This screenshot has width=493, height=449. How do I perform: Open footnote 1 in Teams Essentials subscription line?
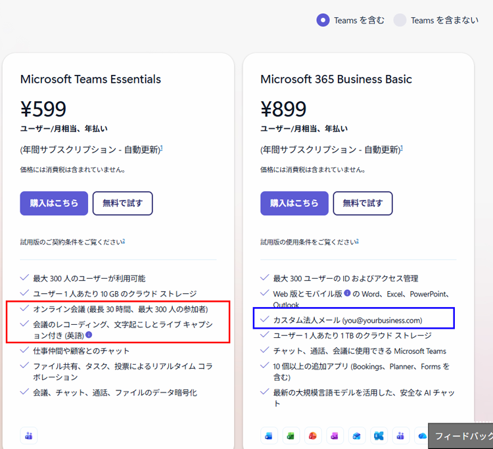tap(162, 147)
